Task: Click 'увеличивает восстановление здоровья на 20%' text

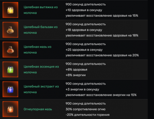Action: click(x=102, y=55)
